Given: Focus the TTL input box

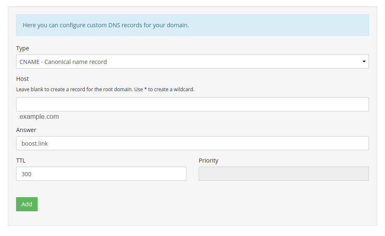Looking at the screenshot, I should pos(101,174).
